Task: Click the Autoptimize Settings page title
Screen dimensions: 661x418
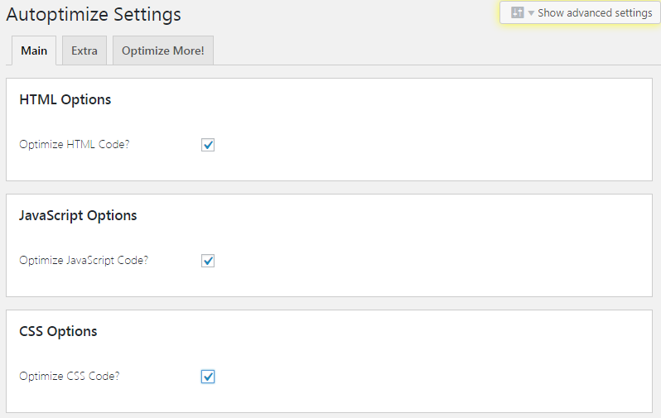Action: [94, 14]
